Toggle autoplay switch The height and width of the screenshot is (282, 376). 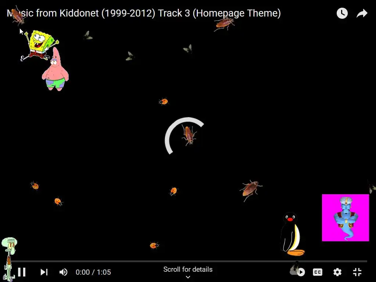point(298,272)
